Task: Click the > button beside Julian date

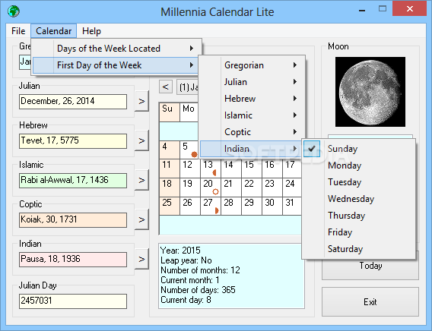Action: [x=141, y=101]
